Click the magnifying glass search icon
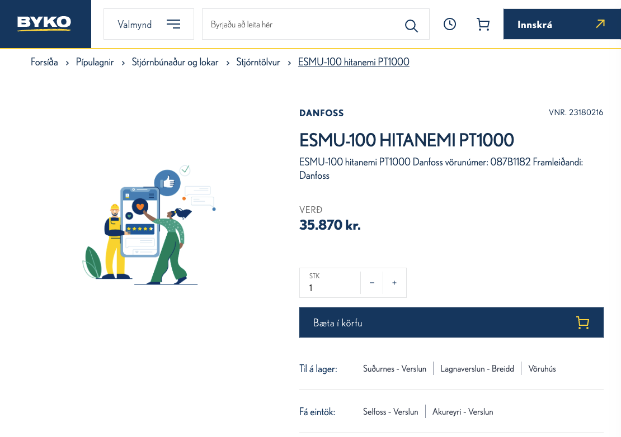 [x=411, y=26]
